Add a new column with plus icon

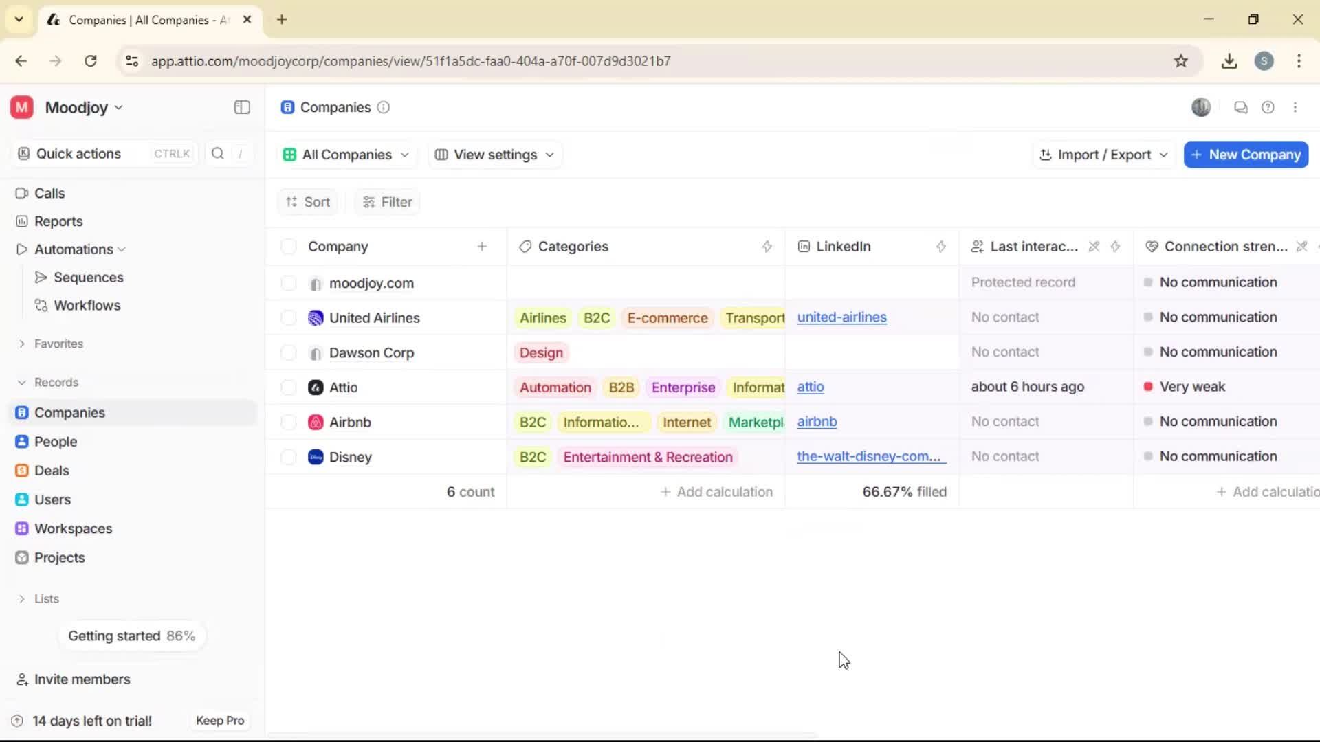pyautogui.click(x=483, y=246)
